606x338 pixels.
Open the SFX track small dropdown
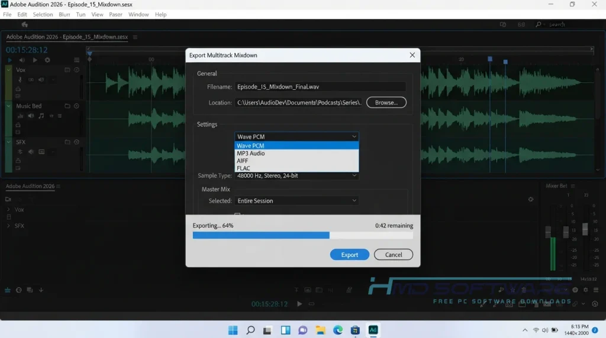(x=53, y=152)
